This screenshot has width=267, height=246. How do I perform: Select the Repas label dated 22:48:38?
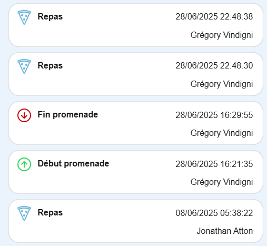(50, 17)
